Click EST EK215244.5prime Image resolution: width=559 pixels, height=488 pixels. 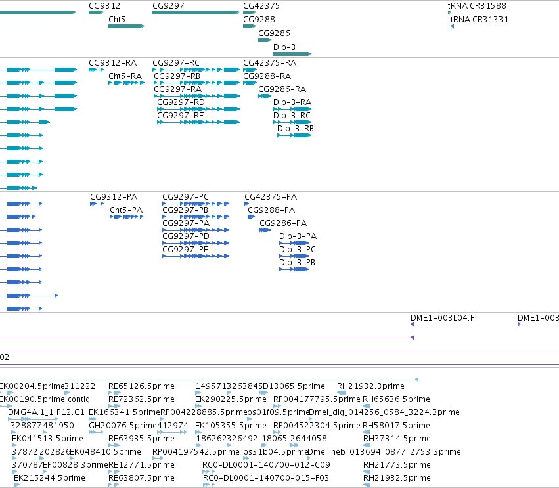49,479
